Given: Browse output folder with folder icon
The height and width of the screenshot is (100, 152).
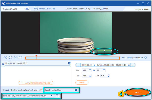Looking at the screenshot, I should (58, 96).
